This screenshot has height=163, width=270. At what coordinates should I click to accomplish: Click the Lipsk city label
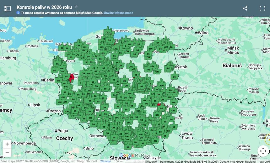click(35, 105)
